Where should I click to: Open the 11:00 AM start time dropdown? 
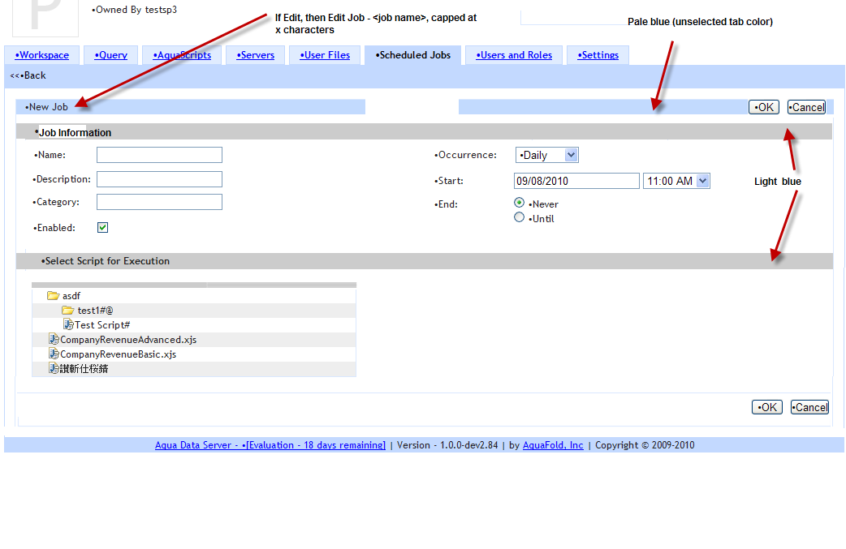676,181
